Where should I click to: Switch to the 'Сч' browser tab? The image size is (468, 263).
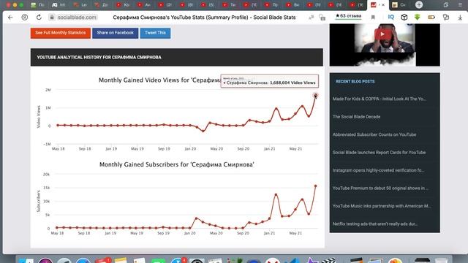(x=399, y=5)
